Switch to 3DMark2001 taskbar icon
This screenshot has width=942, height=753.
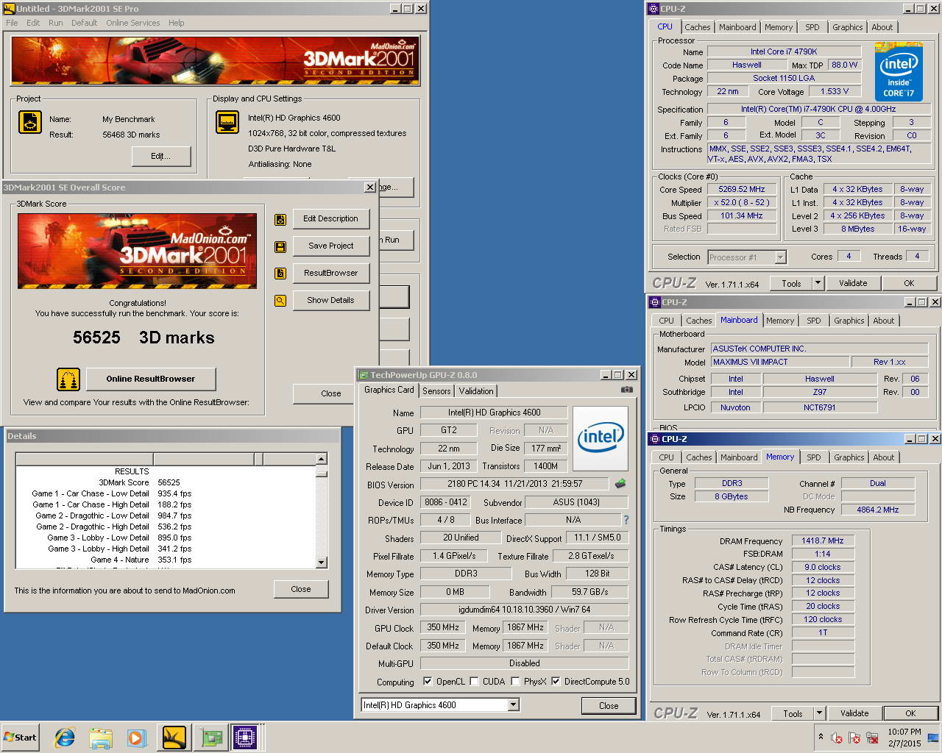(x=174, y=738)
